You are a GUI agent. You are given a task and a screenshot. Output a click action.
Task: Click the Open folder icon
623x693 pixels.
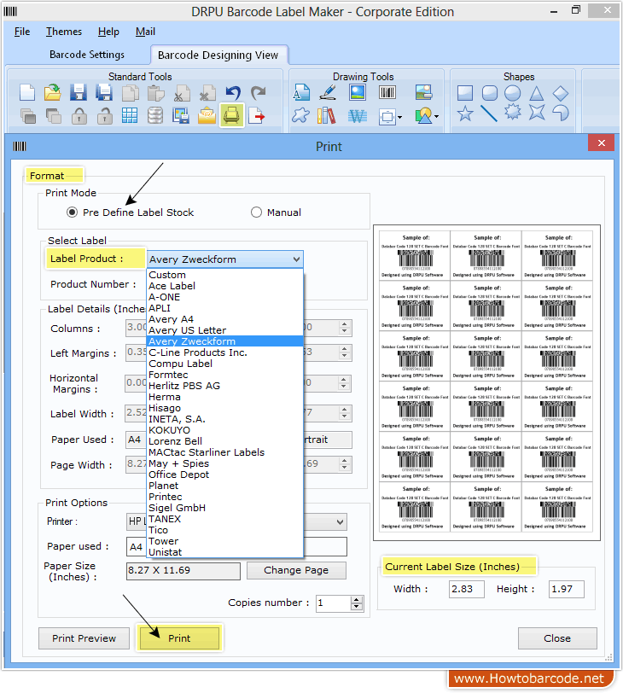tap(53, 93)
